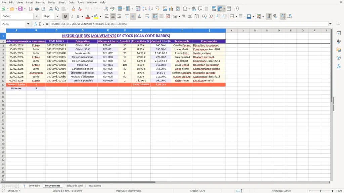Click the Sort Descending icon
Screen dimensions: 344x193
point(151,9)
